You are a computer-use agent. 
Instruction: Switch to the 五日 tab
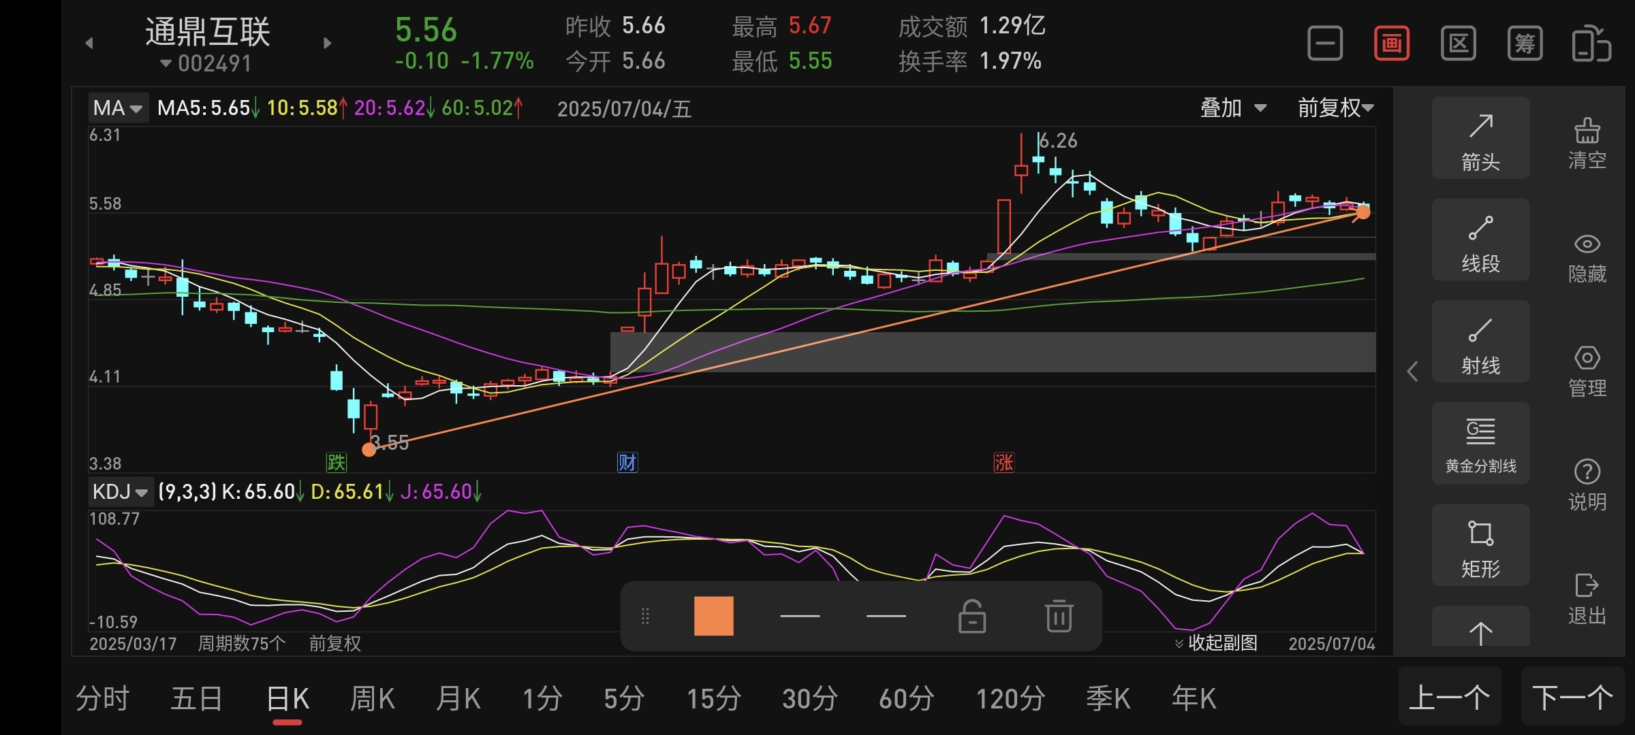coord(196,698)
